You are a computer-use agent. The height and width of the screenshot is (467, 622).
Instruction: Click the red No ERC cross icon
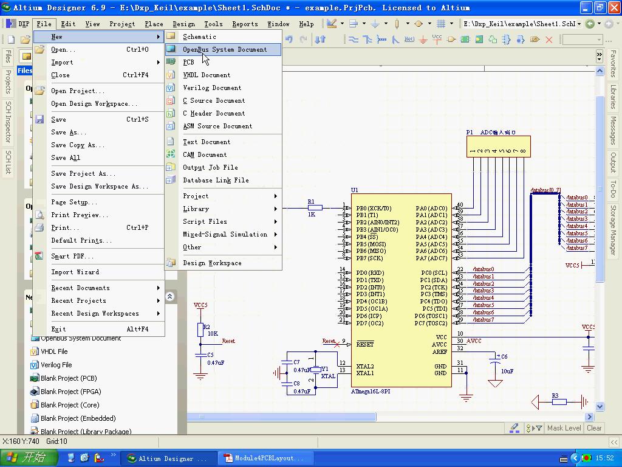pos(549,40)
